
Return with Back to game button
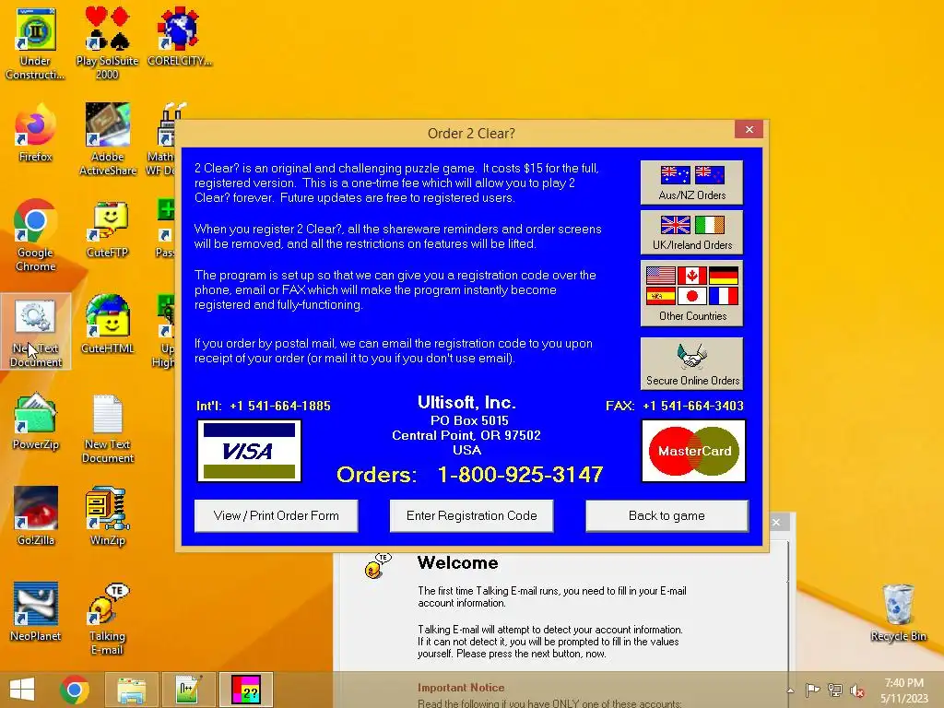click(x=667, y=516)
